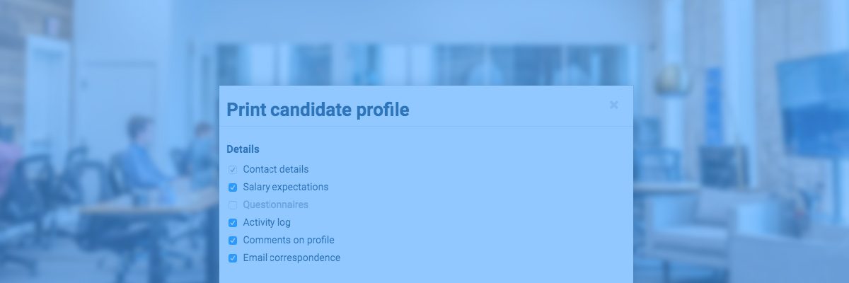Untick the Email correspondence checkbox

[233, 258]
